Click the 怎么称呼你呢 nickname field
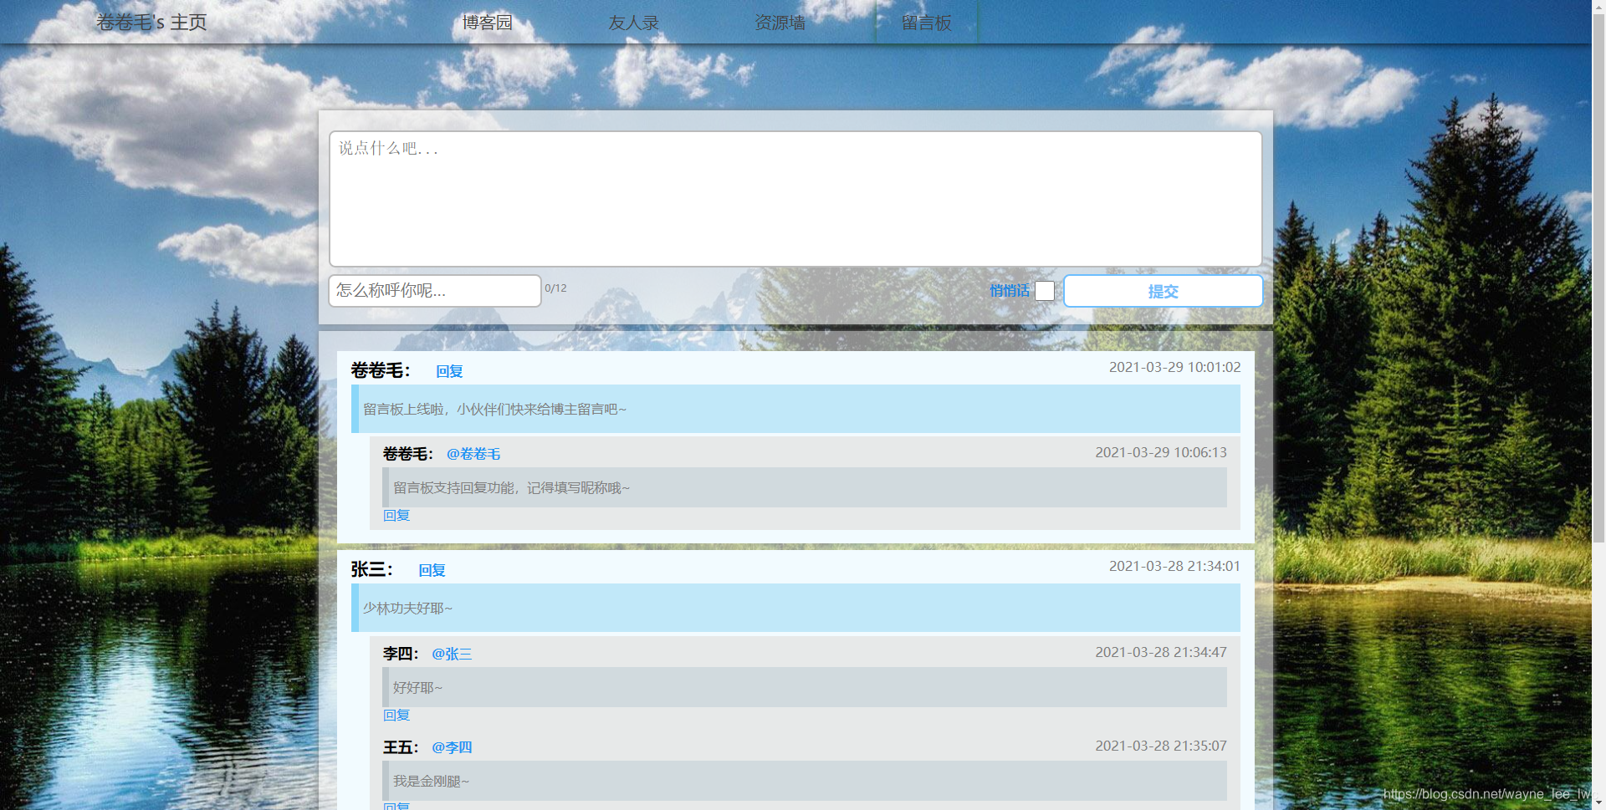The width and height of the screenshot is (1606, 810). tap(435, 291)
